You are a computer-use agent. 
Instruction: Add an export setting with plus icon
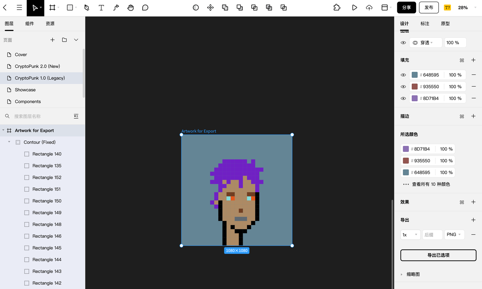click(473, 220)
